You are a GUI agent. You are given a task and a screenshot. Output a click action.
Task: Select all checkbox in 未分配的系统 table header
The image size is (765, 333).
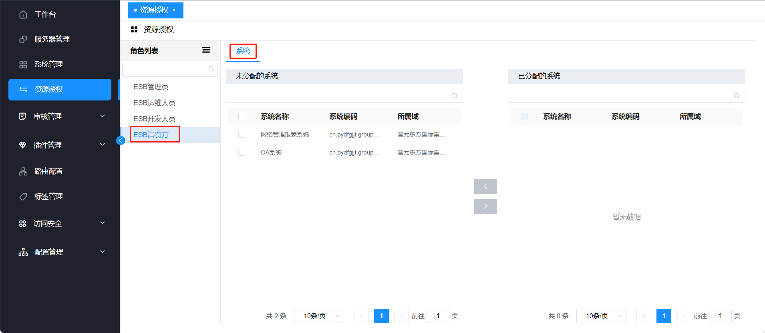[242, 116]
